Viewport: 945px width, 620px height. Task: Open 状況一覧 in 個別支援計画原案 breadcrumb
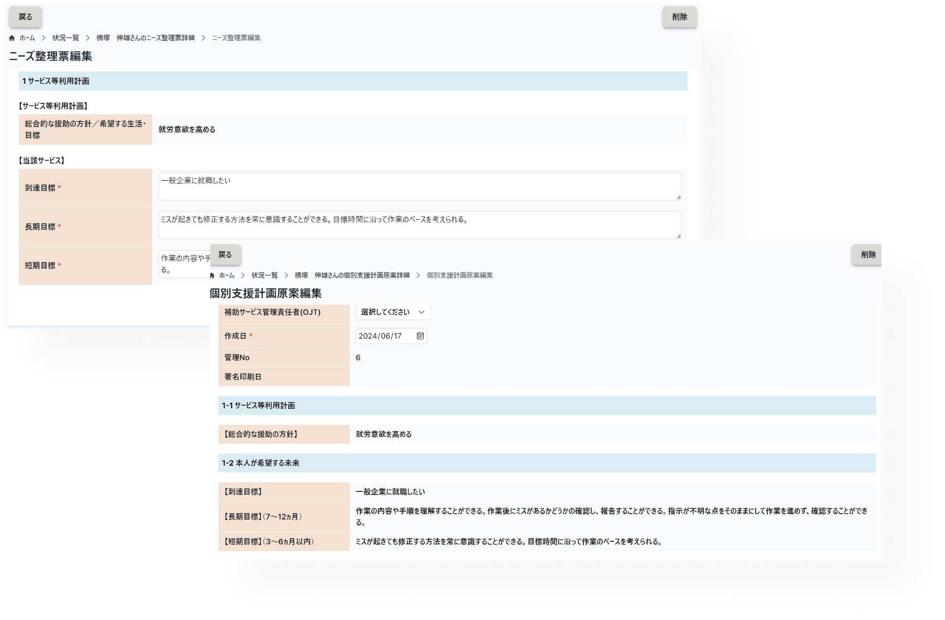264,275
